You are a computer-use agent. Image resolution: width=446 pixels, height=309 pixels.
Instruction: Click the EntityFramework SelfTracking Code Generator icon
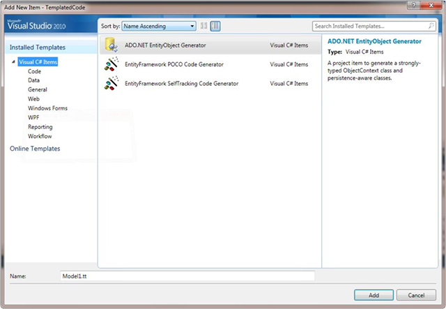(x=111, y=83)
